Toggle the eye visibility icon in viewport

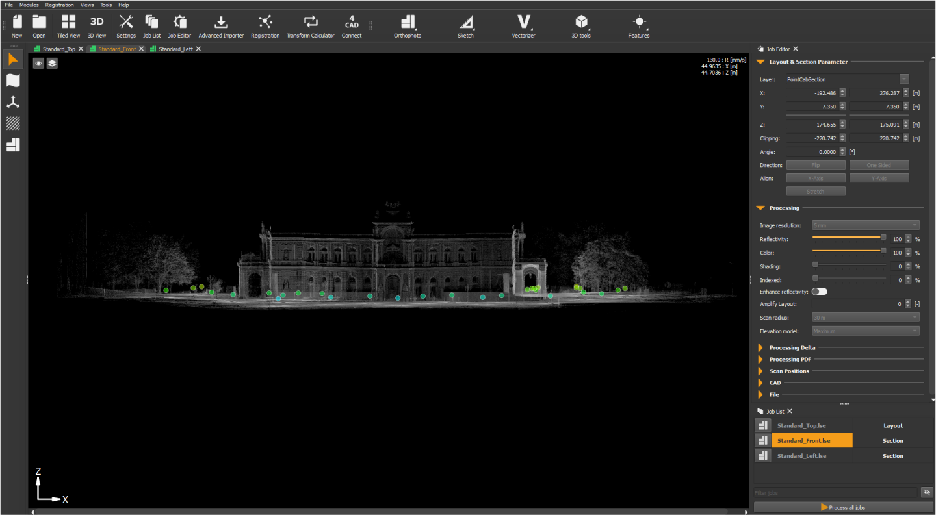click(x=39, y=63)
